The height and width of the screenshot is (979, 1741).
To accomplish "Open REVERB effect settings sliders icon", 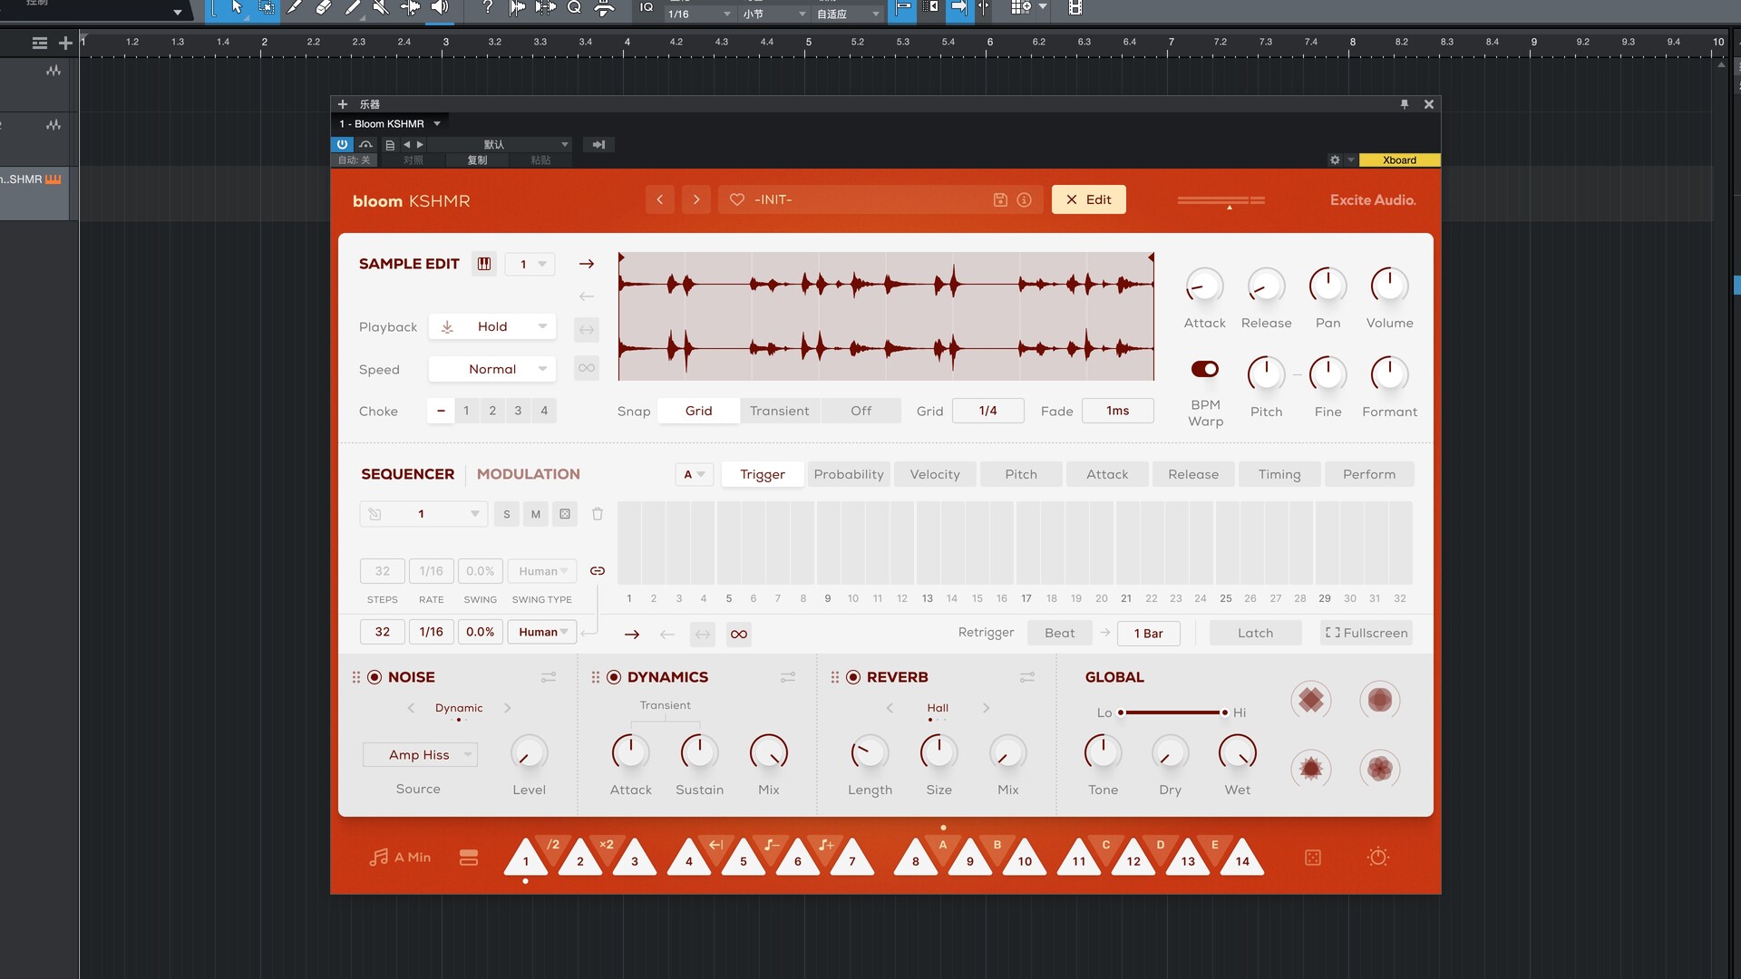I will (x=1027, y=677).
